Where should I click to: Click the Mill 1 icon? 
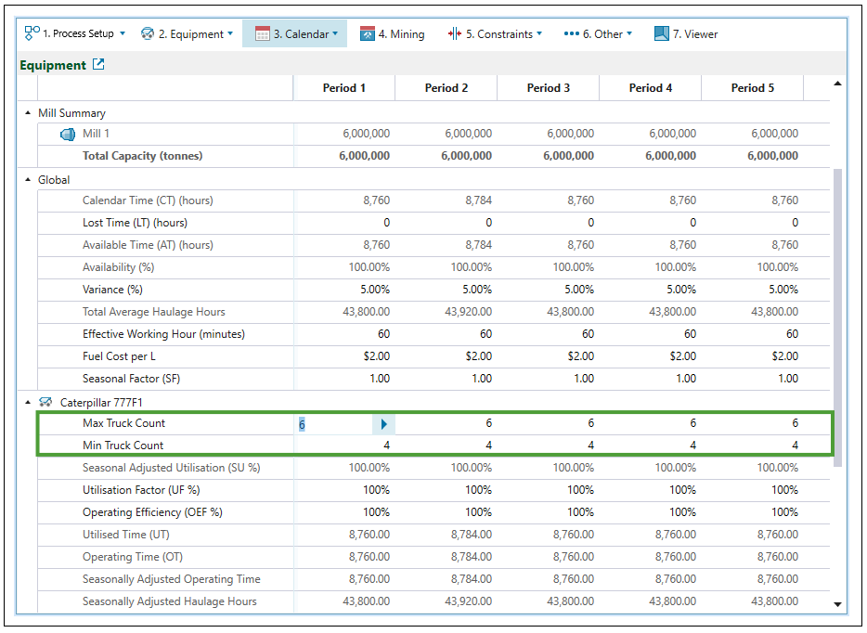(x=68, y=134)
